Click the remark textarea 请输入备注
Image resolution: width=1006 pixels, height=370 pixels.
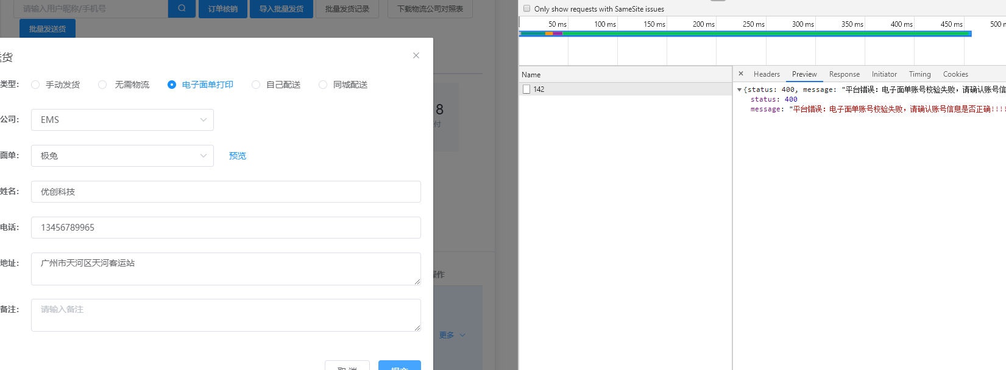tap(226, 315)
